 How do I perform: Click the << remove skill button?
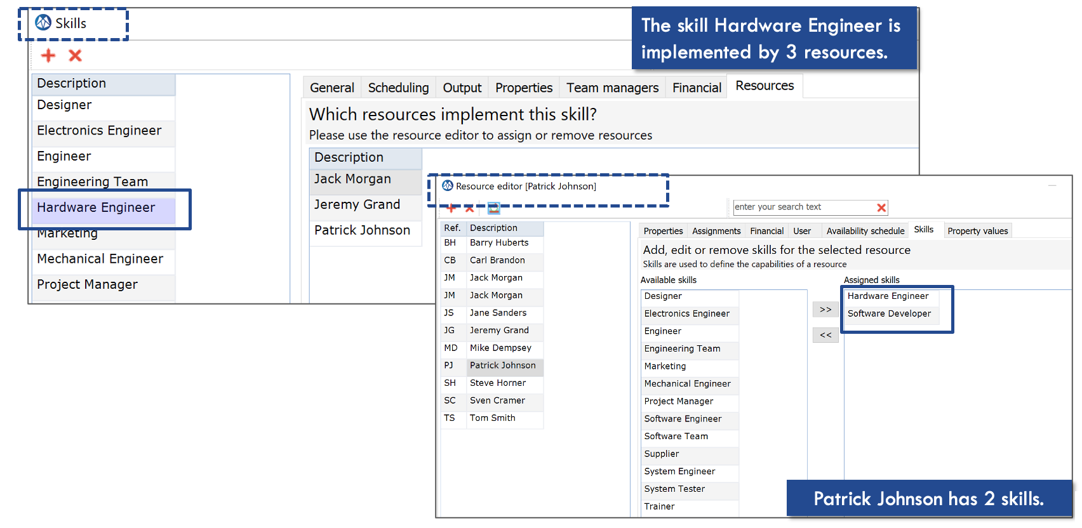tap(825, 335)
